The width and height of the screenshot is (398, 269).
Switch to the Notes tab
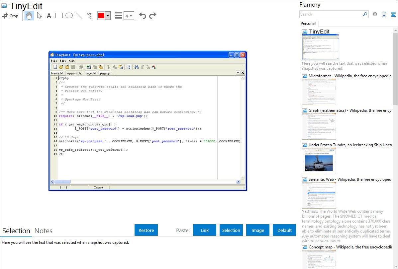[44, 231]
